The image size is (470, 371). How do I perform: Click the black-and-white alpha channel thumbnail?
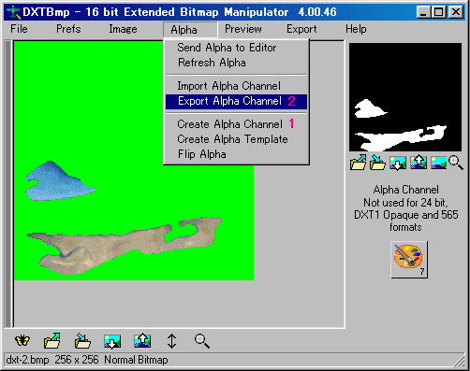(405, 97)
